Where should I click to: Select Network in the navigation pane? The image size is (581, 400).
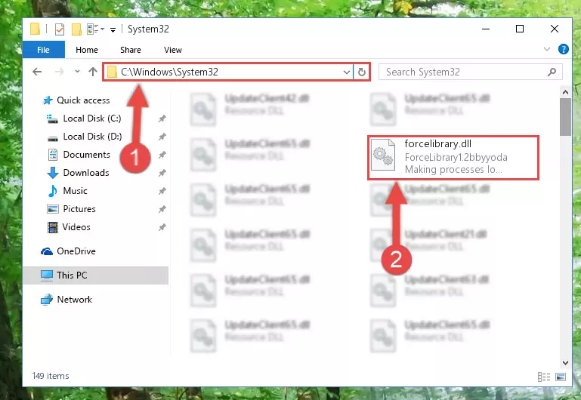pos(66,300)
